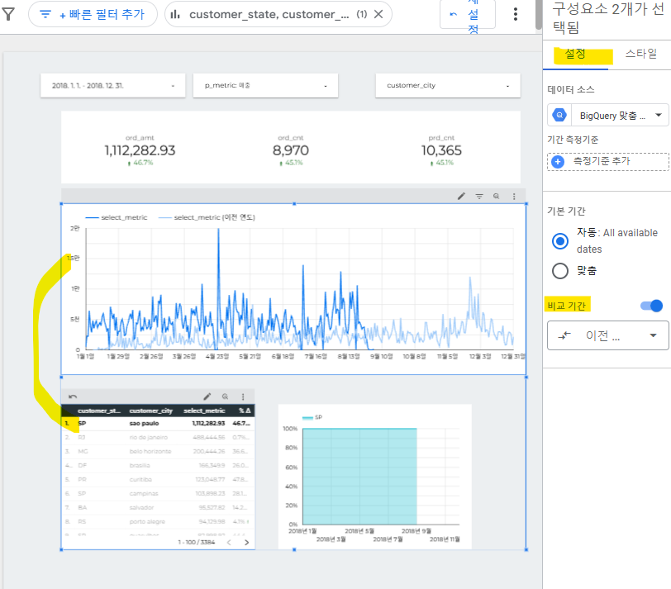Open the customer_city filter dropdown

(448, 86)
